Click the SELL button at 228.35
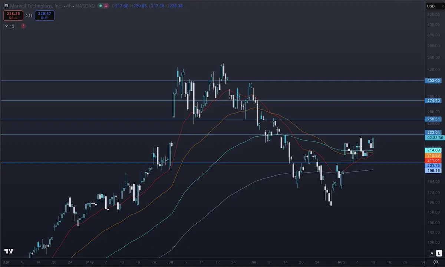 pyautogui.click(x=13, y=16)
